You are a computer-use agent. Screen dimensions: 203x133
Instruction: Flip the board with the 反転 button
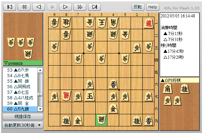point(138,7)
